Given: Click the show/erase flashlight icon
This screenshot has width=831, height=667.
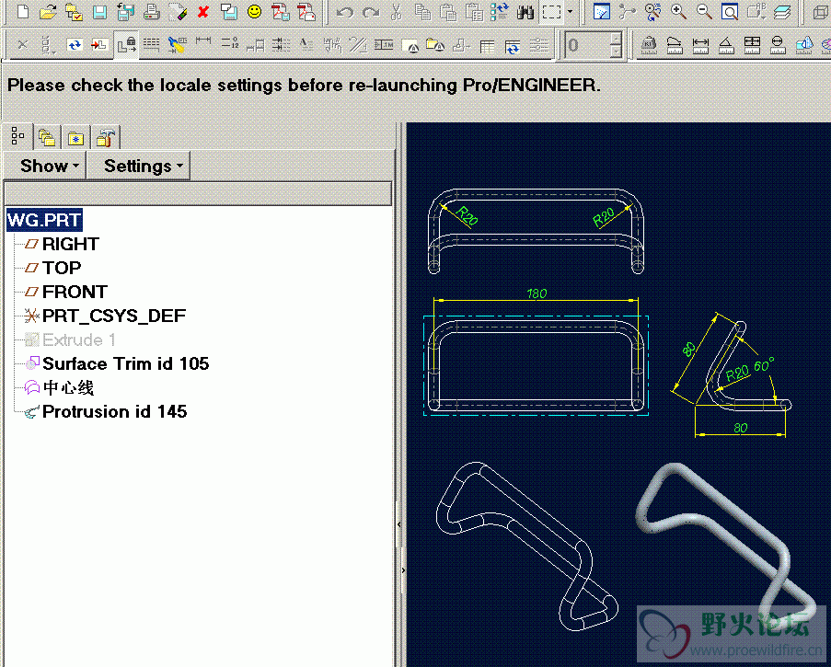Looking at the screenshot, I should pyautogui.click(x=178, y=46).
